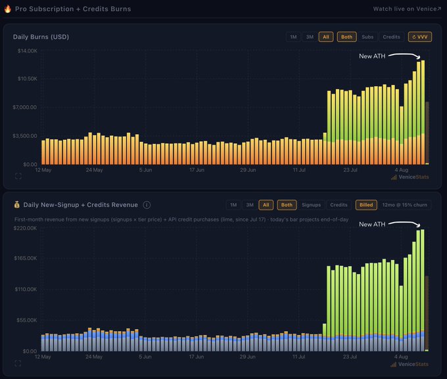Select 1M range on revenue chart
Image resolution: width=447 pixels, height=379 pixels.
click(233, 205)
